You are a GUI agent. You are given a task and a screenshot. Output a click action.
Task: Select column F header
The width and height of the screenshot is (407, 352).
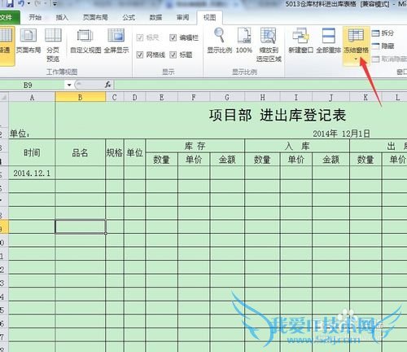click(194, 97)
